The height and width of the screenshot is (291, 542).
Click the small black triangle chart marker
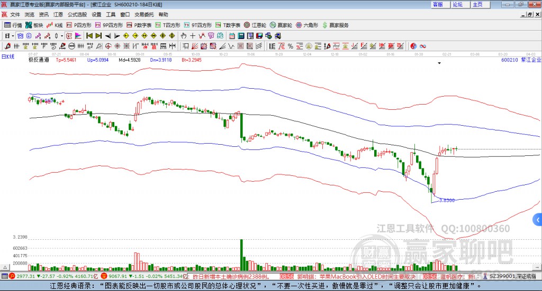click(439, 63)
